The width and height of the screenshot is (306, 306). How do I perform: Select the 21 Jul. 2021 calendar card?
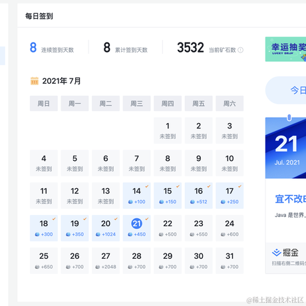[x=285, y=148]
